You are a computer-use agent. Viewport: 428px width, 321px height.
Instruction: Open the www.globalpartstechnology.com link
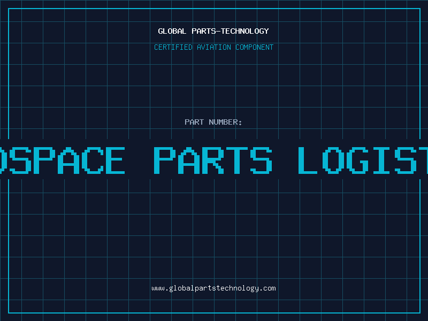point(213,288)
